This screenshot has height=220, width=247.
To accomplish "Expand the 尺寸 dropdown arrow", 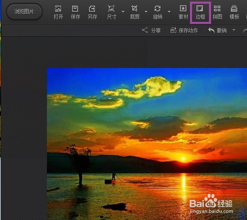I will point(123,12).
